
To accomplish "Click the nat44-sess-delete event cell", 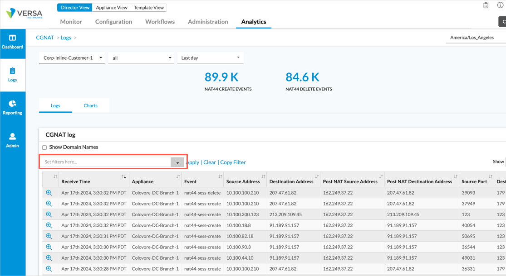I will pos(202,193).
